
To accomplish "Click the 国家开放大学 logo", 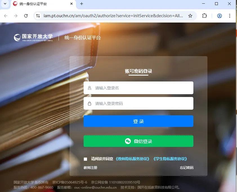I will pyautogui.click(x=33, y=37).
